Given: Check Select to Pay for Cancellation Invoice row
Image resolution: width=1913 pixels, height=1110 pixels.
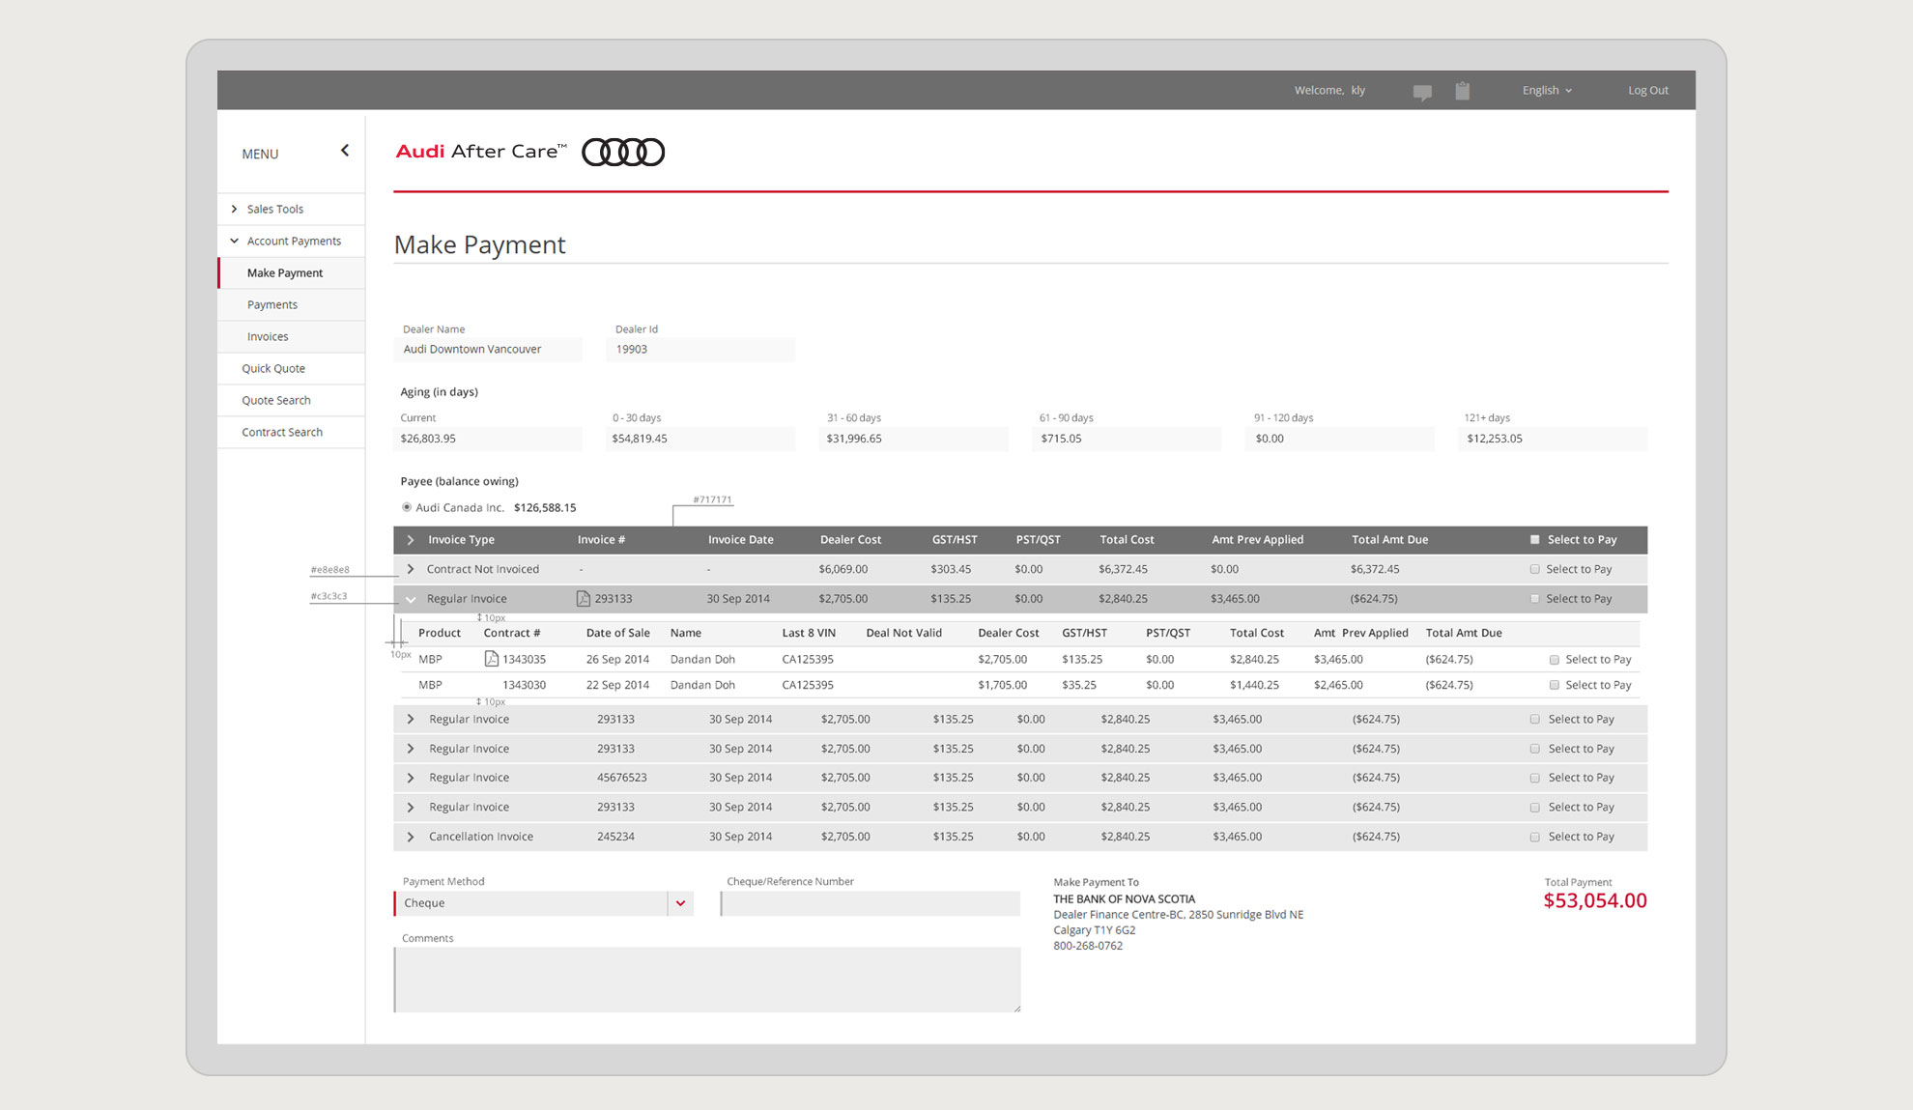Looking at the screenshot, I should 1534,837.
